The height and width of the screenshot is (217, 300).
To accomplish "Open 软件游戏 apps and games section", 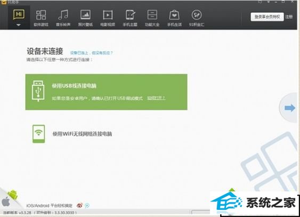I will pyautogui.click(x=41, y=18).
